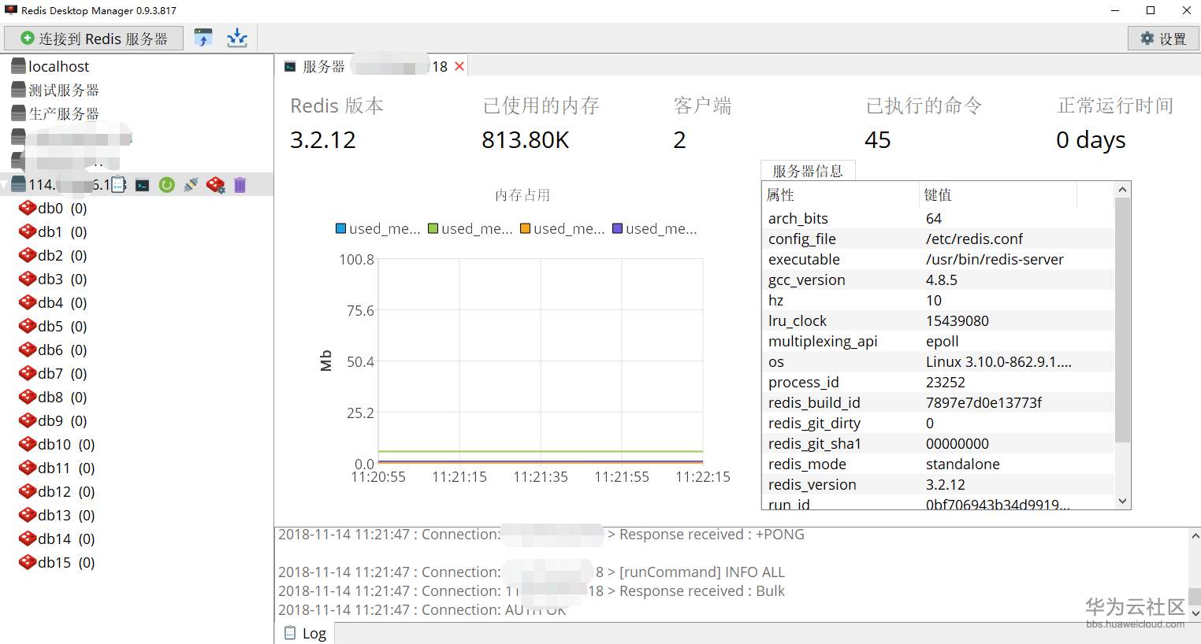
Task: Click the 连接到 Redis 服务器 button
Action: (x=94, y=39)
